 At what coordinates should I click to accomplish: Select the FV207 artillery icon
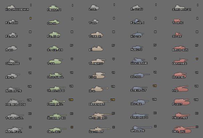[x=182, y=102]
